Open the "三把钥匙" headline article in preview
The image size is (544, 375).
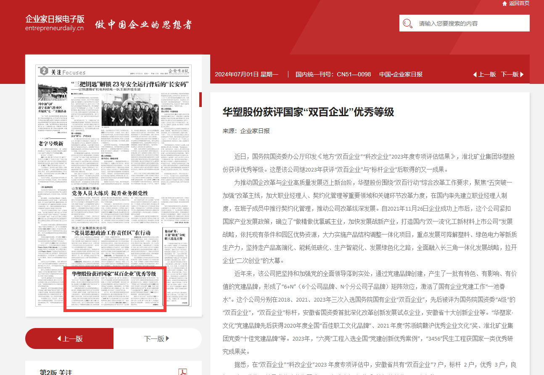coord(129,84)
